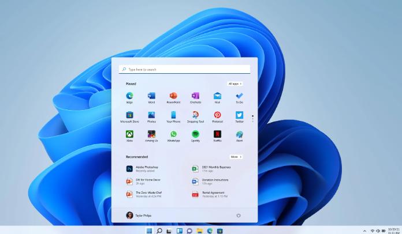
Task: Launch the Pinterest app
Action: pos(217,117)
